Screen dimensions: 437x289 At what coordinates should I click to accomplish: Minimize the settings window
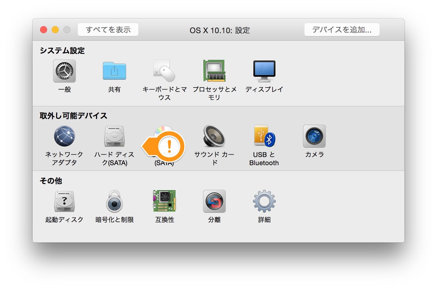[x=55, y=29]
